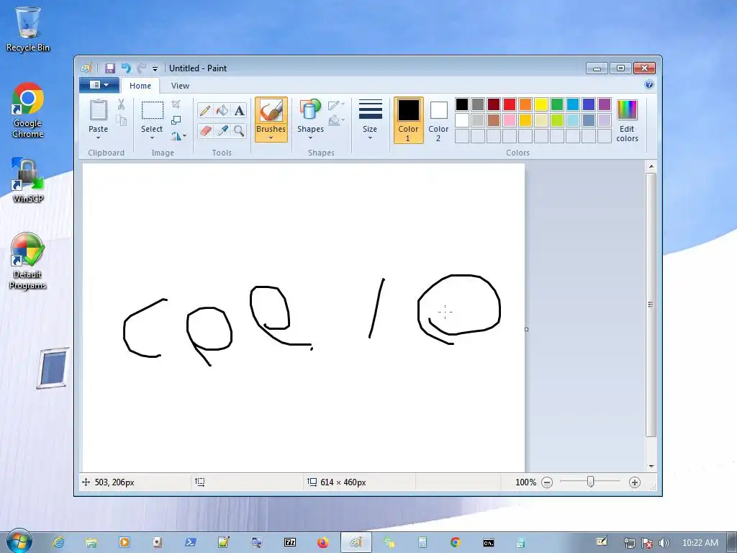Image resolution: width=737 pixels, height=553 pixels.
Task: Open the Windows Start button
Action: pos(19,541)
